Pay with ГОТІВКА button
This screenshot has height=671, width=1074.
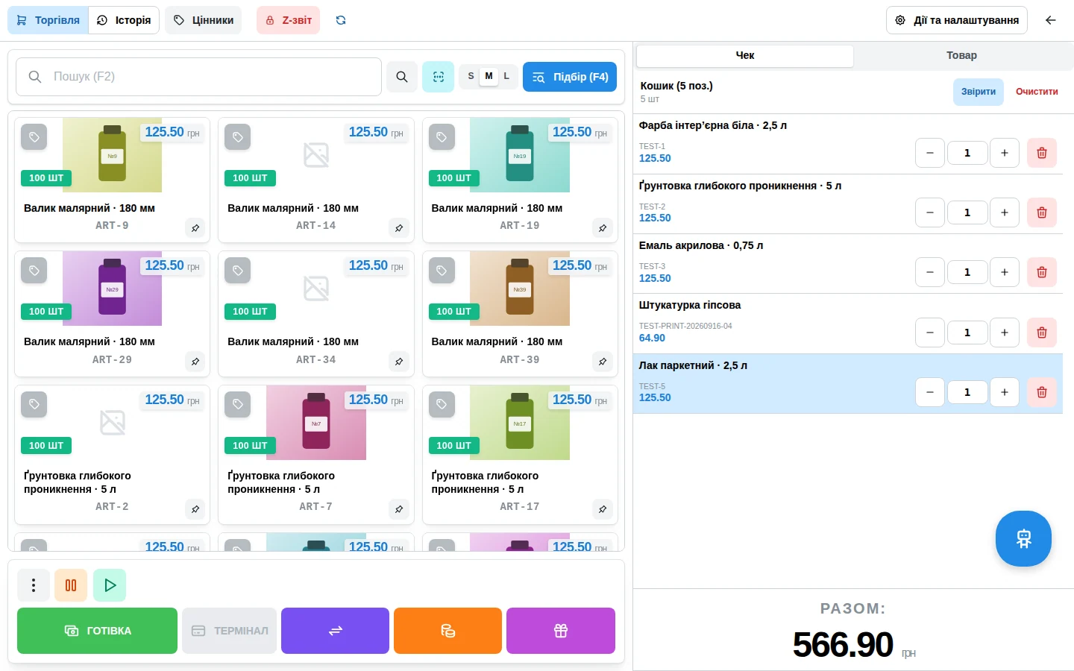pos(97,631)
